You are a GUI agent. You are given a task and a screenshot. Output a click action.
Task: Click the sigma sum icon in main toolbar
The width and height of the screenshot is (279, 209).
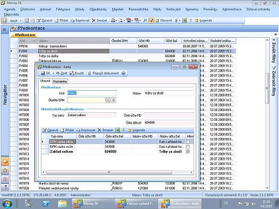point(191,20)
